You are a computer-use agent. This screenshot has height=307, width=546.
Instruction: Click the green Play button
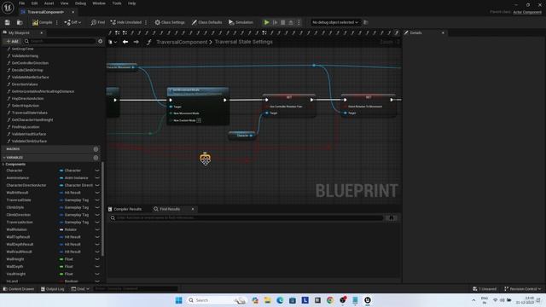point(266,22)
